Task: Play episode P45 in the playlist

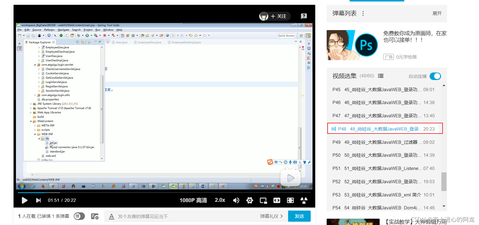Action: tap(384, 90)
